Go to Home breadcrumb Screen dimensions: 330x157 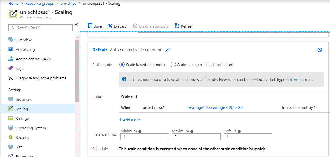point(13,4)
